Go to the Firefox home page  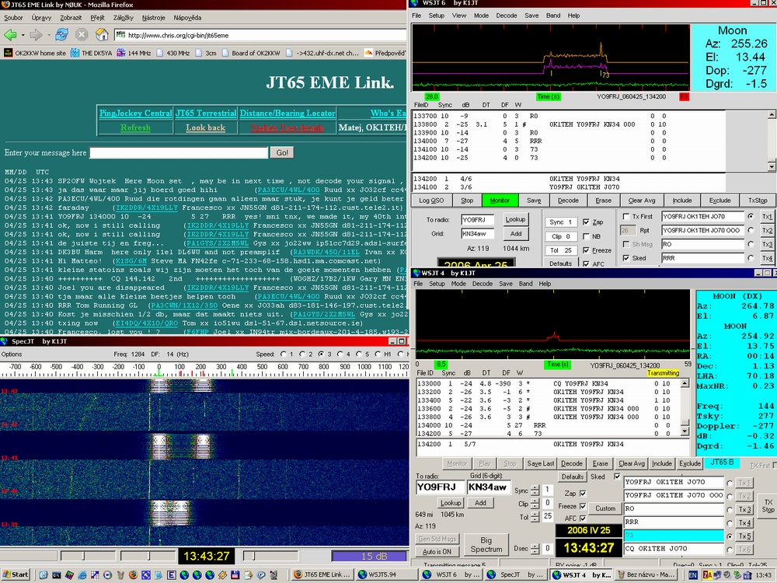(x=102, y=35)
